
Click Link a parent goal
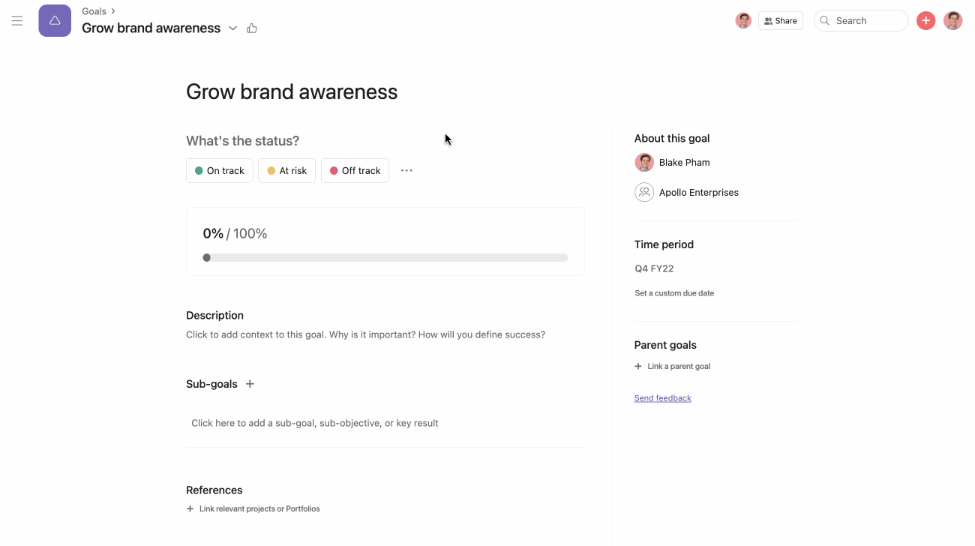673,367
